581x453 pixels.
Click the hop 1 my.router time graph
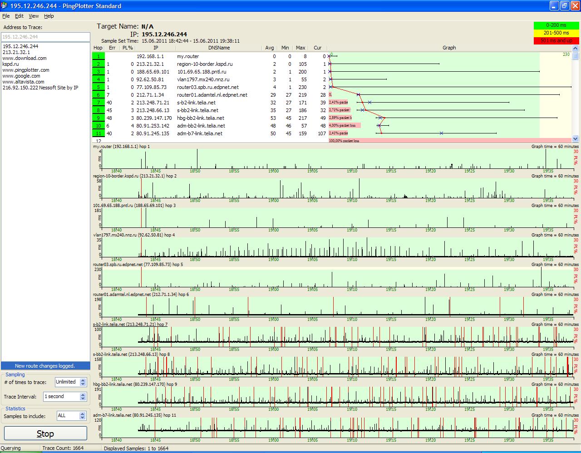pos(337,159)
